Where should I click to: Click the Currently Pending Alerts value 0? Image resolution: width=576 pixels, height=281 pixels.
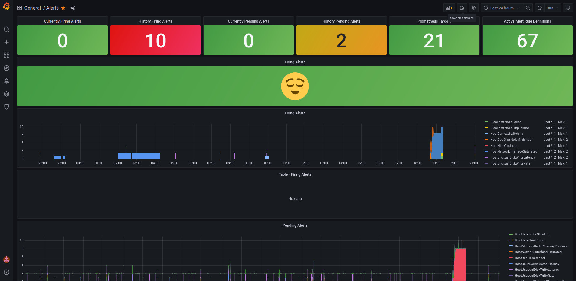click(x=249, y=41)
